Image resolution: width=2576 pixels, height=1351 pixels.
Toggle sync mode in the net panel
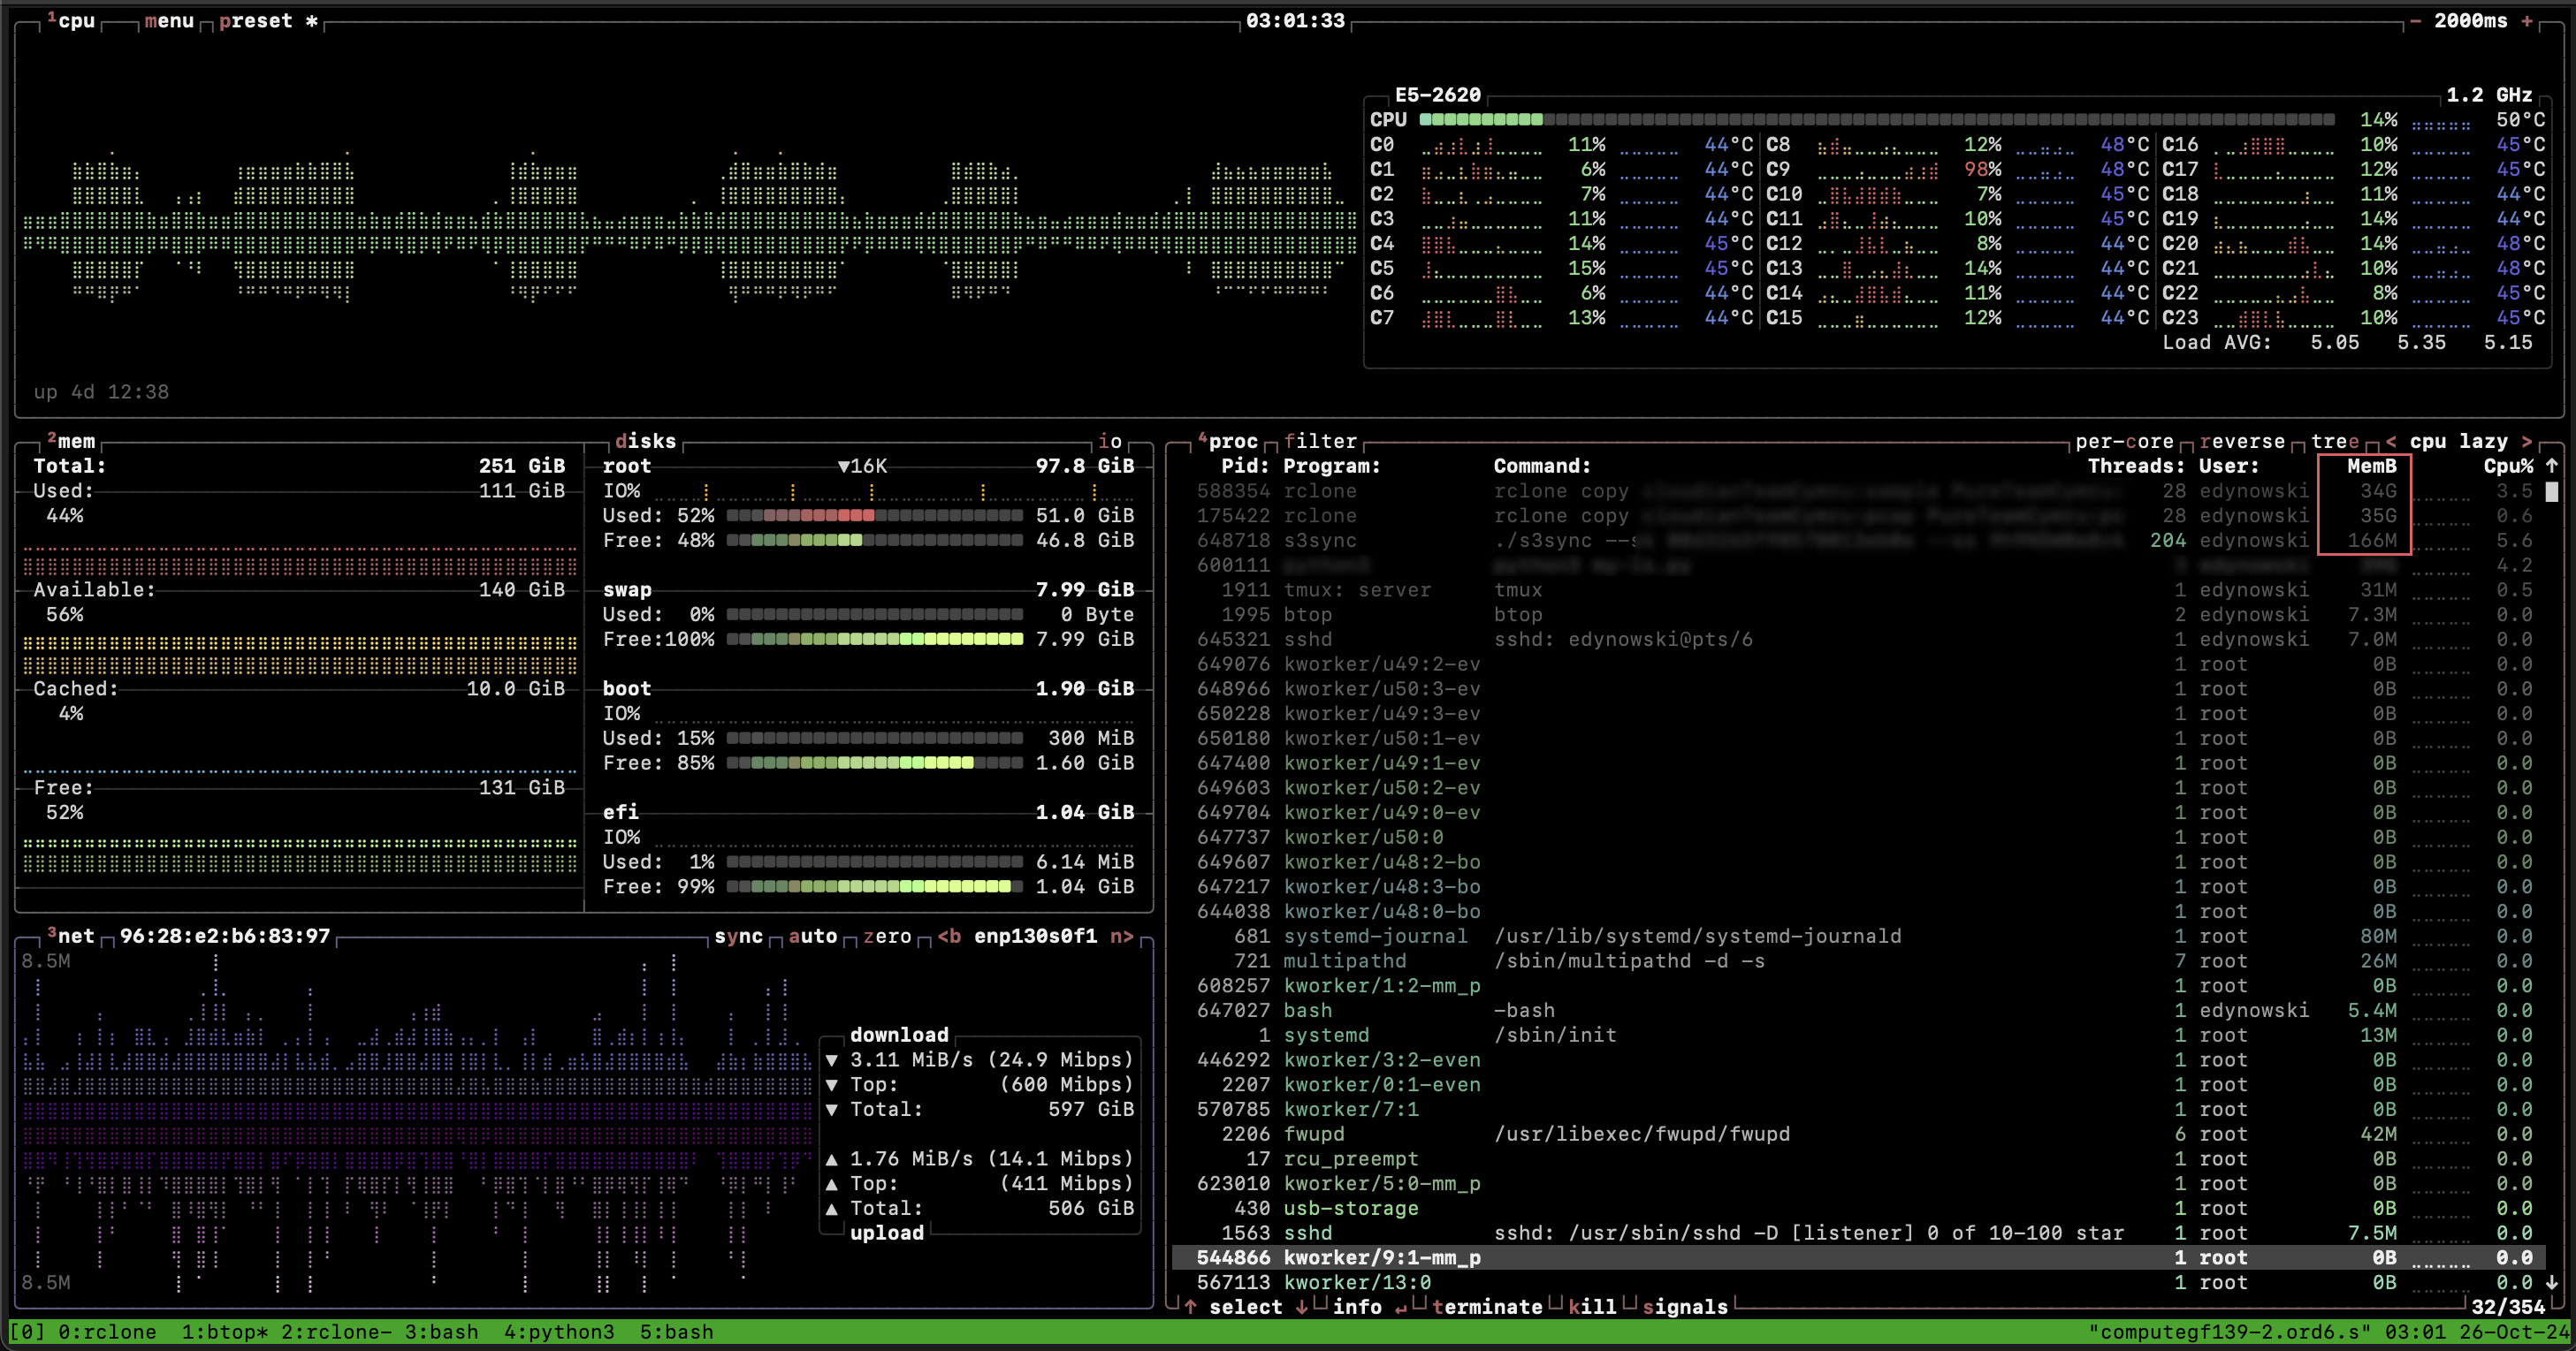(x=739, y=937)
